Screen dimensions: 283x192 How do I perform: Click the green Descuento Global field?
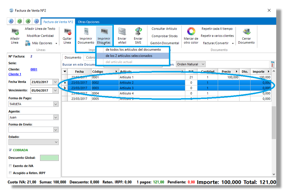(49, 158)
